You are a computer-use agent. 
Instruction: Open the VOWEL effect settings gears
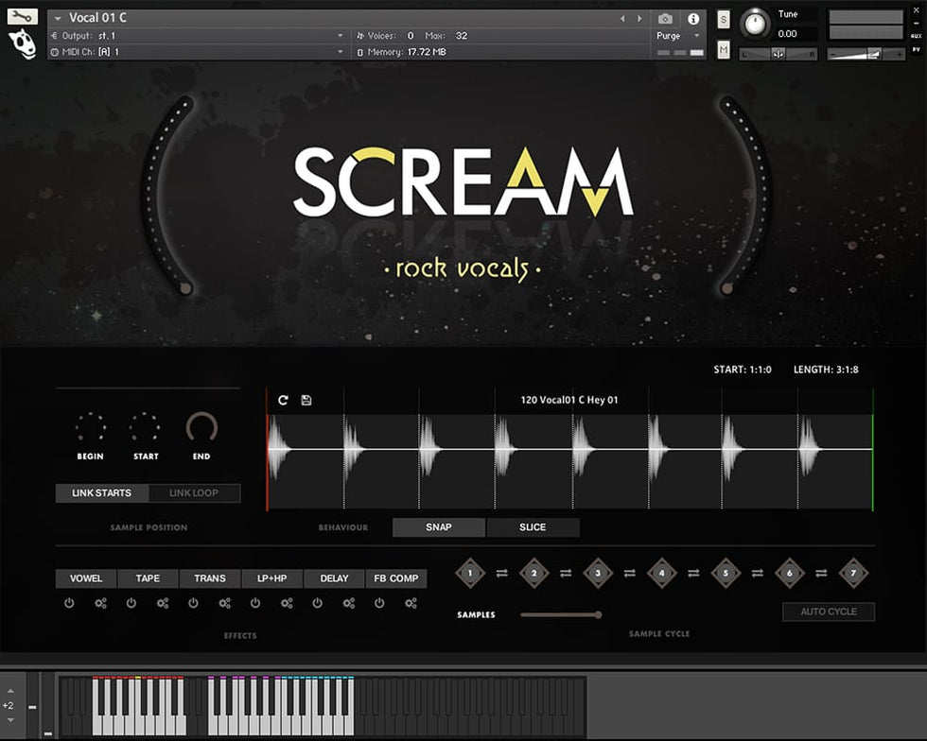click(100, 603)
